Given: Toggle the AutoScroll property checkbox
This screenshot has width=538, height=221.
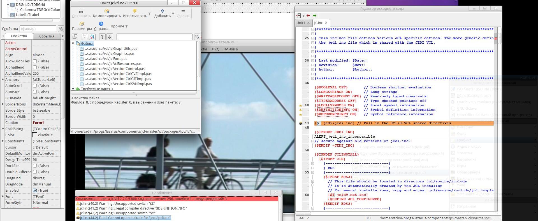Looking at the screenshot, I should [35, 86].
